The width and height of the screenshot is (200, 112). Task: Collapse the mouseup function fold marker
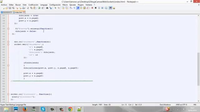click(x=8, y=29)
